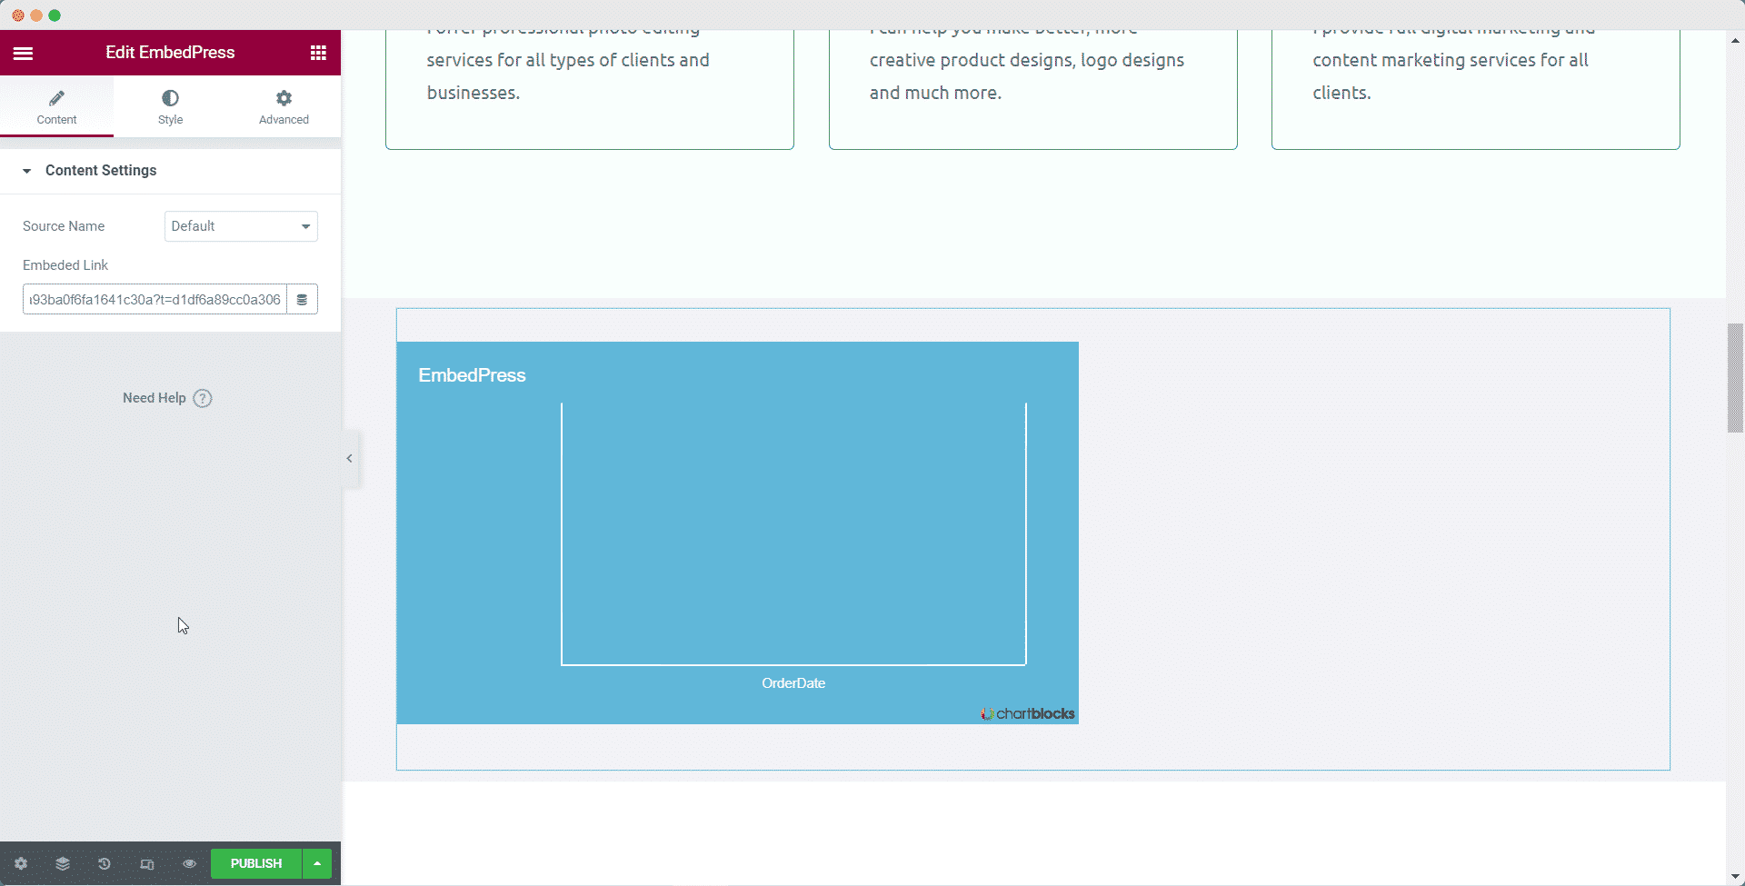The image size is (1745, 886).
Task: Switch to the Content tab
Action: [56, 107]
